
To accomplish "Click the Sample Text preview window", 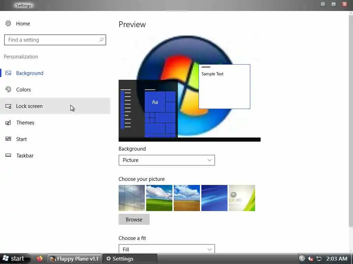I will [x=224, y=86].
